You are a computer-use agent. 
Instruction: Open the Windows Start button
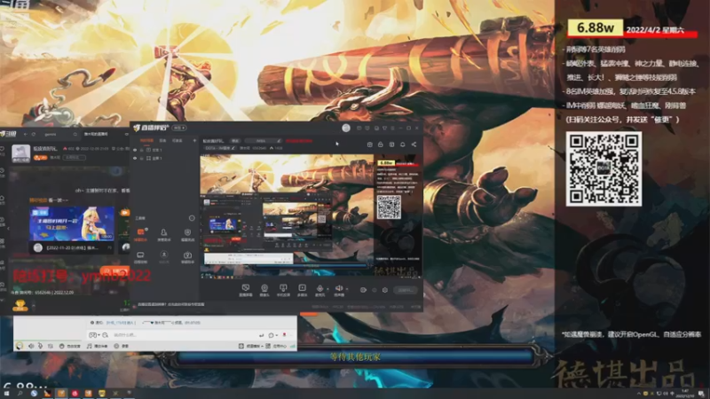click(x=7, y=394)
